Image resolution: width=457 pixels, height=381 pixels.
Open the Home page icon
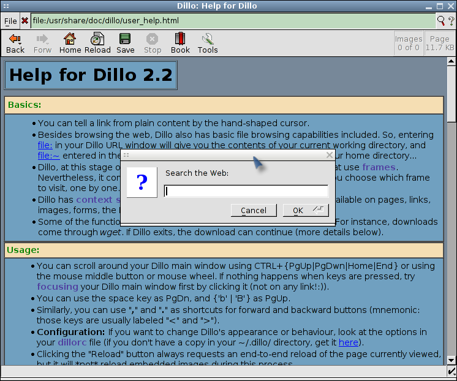pos(70,43)
